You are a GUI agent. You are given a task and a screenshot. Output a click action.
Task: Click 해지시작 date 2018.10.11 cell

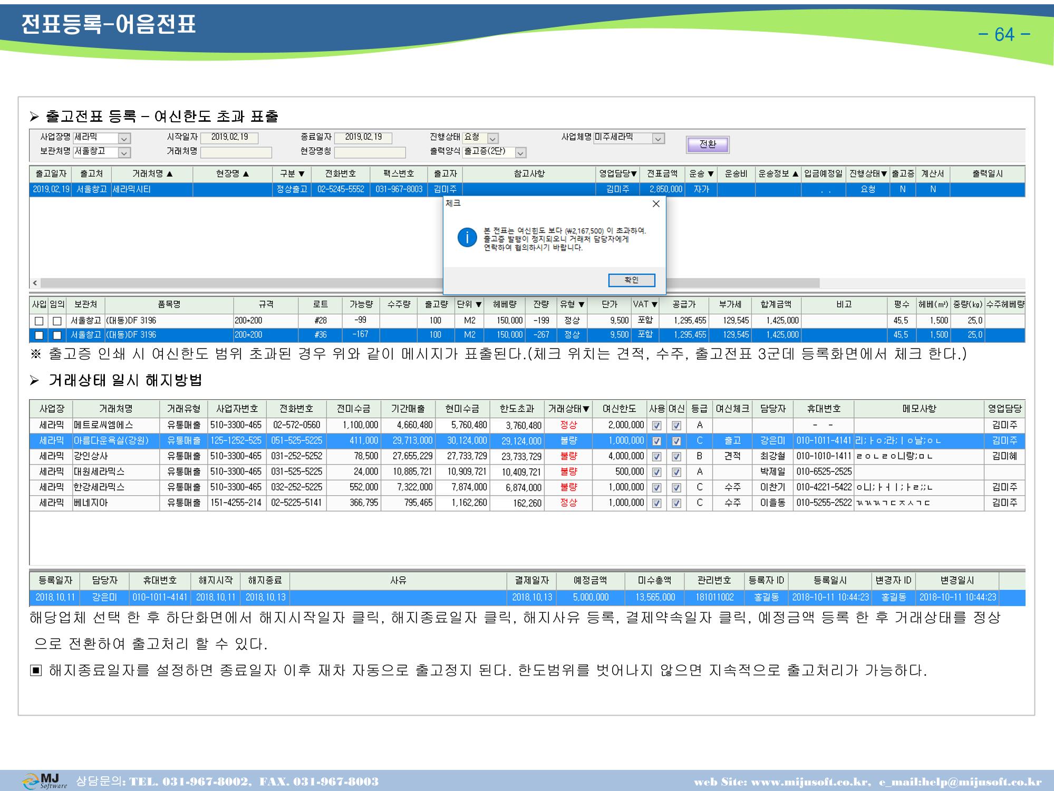point(216,597)
